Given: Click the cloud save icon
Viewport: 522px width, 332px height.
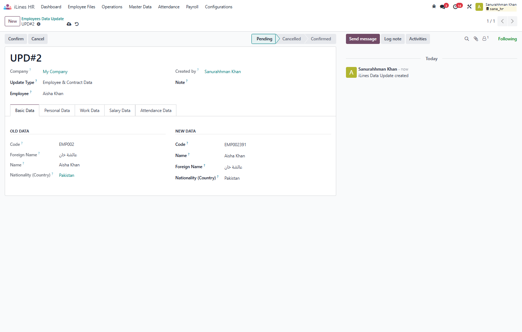Looking at the screenshot, I should pos(69,24).
